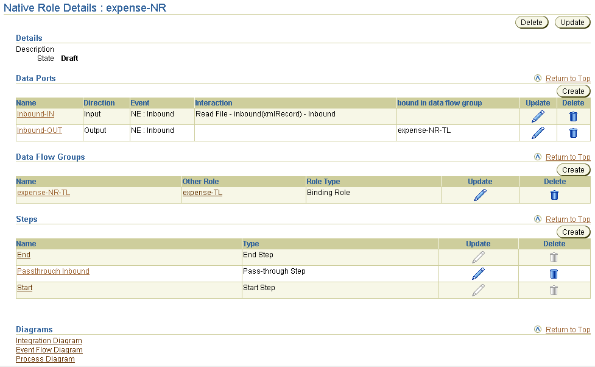Open the Passthrough Inbound step link
Image resolution: width=595 pixels, height=367 pixels.
[x=53, y=271]
